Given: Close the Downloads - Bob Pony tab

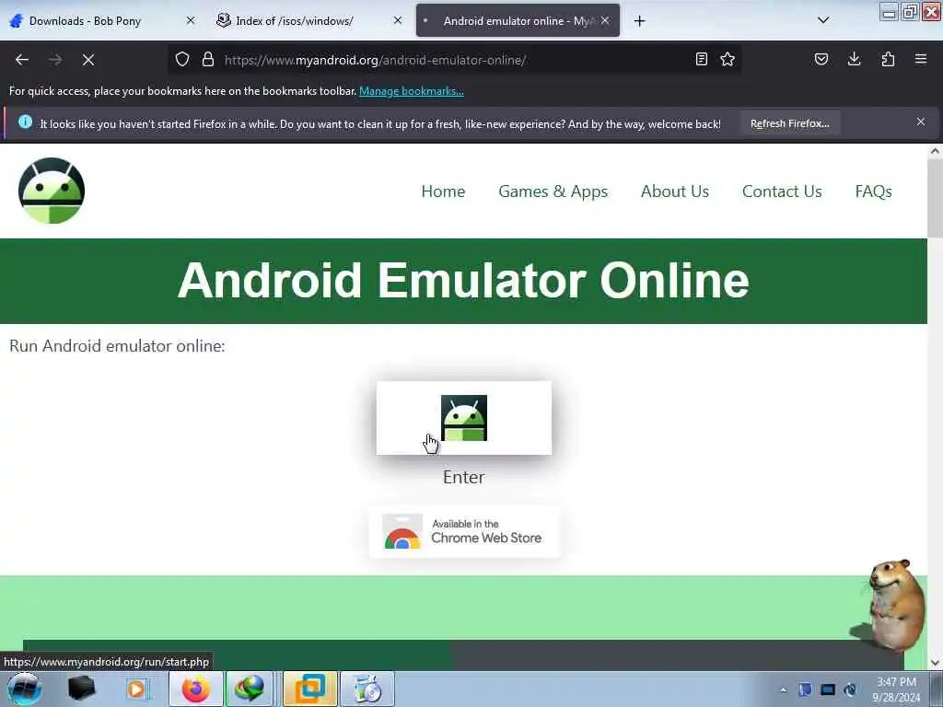Looking at the screenshot, I should click(191, 20).
